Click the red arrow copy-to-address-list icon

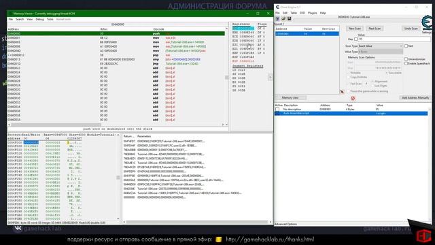342,91
